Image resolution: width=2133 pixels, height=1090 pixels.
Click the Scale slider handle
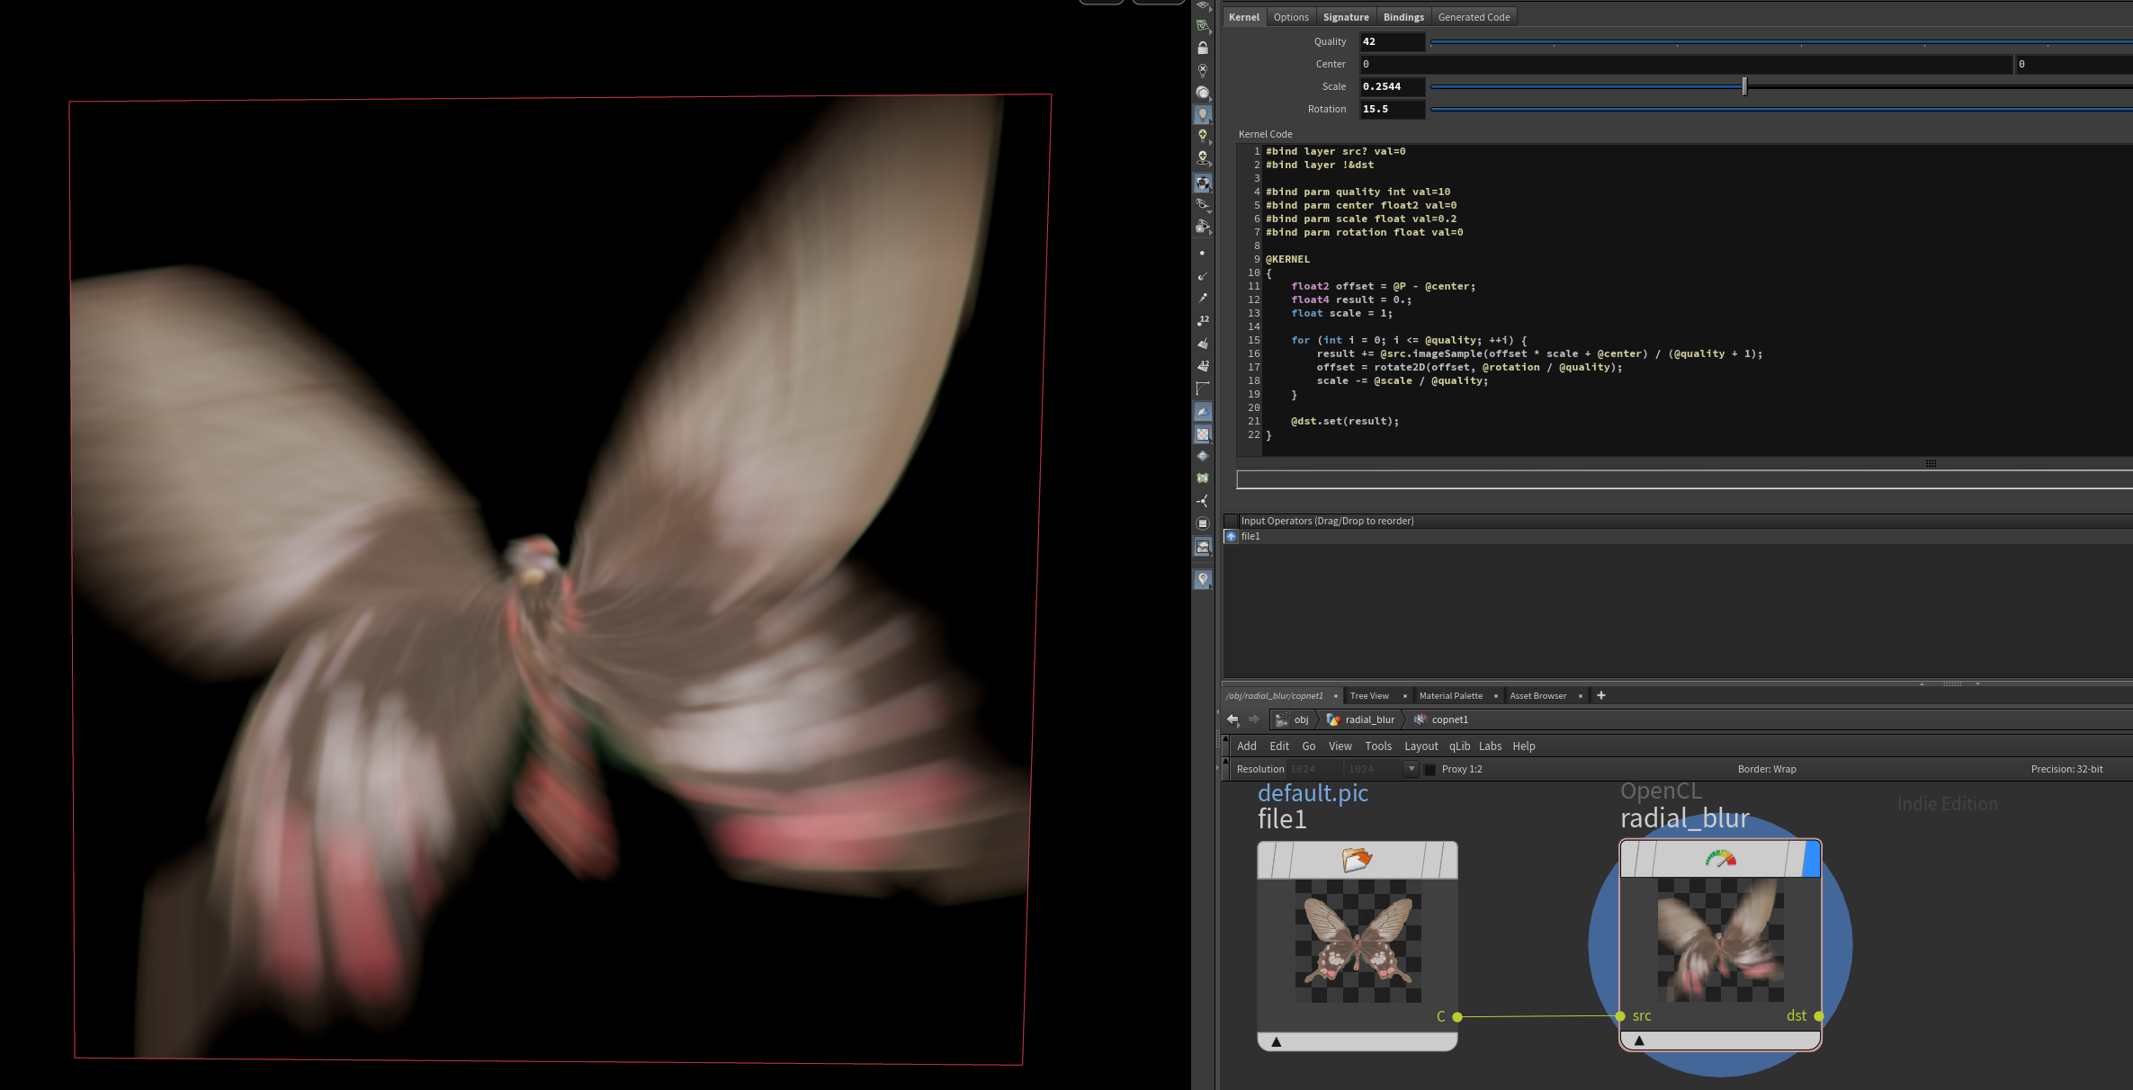click(x=1744, y=86)
